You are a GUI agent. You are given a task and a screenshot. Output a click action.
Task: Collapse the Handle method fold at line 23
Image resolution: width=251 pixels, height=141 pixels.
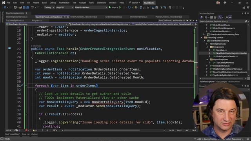[26, 53]
